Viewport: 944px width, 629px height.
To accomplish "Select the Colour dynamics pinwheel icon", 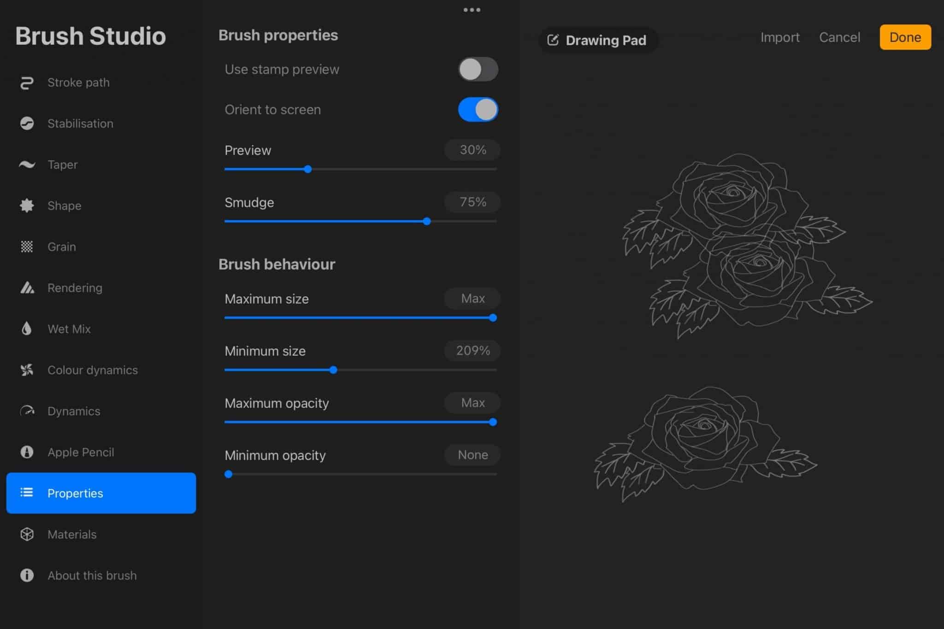I will [x=27, y=370].
